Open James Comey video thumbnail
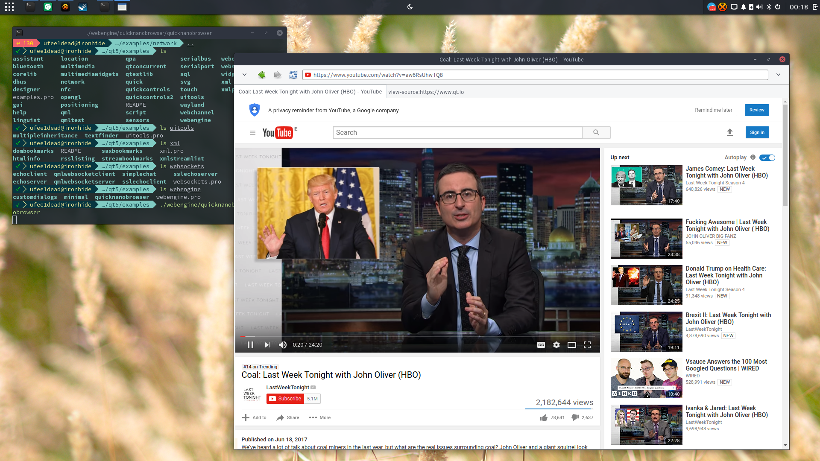 646,185
